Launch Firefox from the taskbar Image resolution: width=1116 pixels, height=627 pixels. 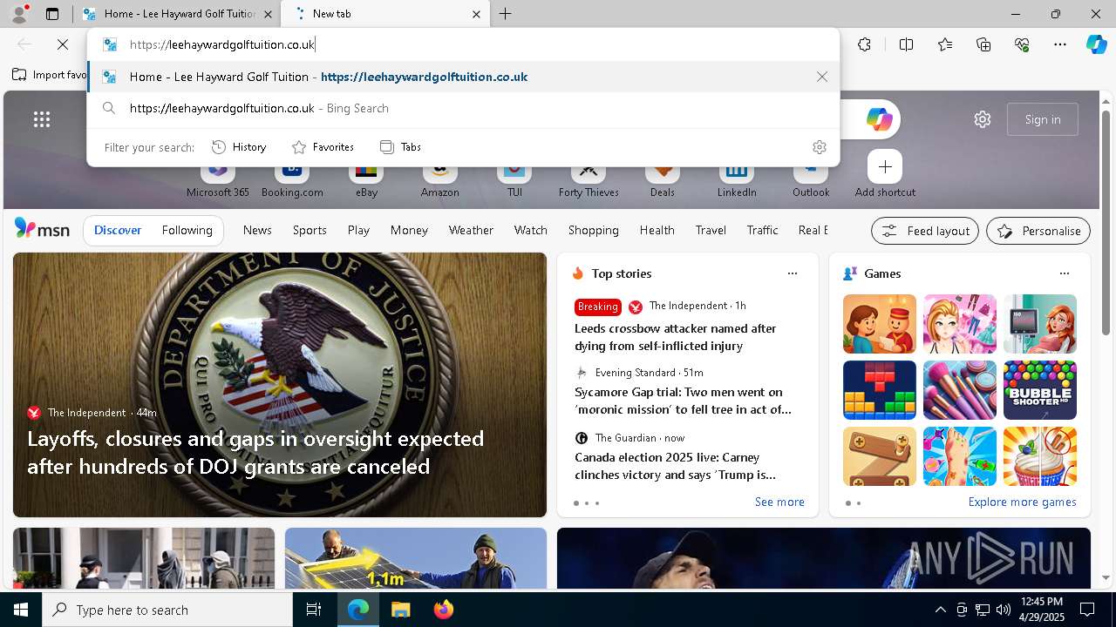tap(443, 610)
